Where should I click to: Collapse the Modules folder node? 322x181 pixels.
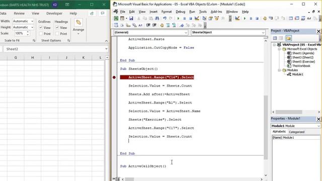pyautogui.click(x=279, y=70)
